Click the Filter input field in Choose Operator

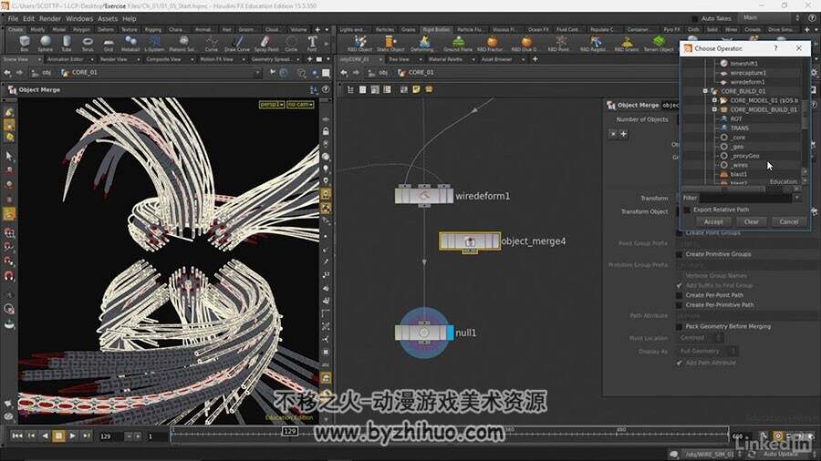tap(745, 198)
